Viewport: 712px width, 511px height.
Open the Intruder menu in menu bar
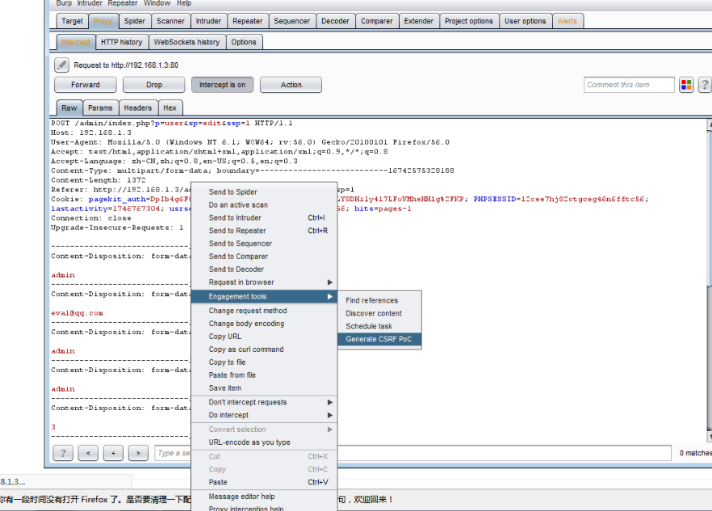[90, 3]
